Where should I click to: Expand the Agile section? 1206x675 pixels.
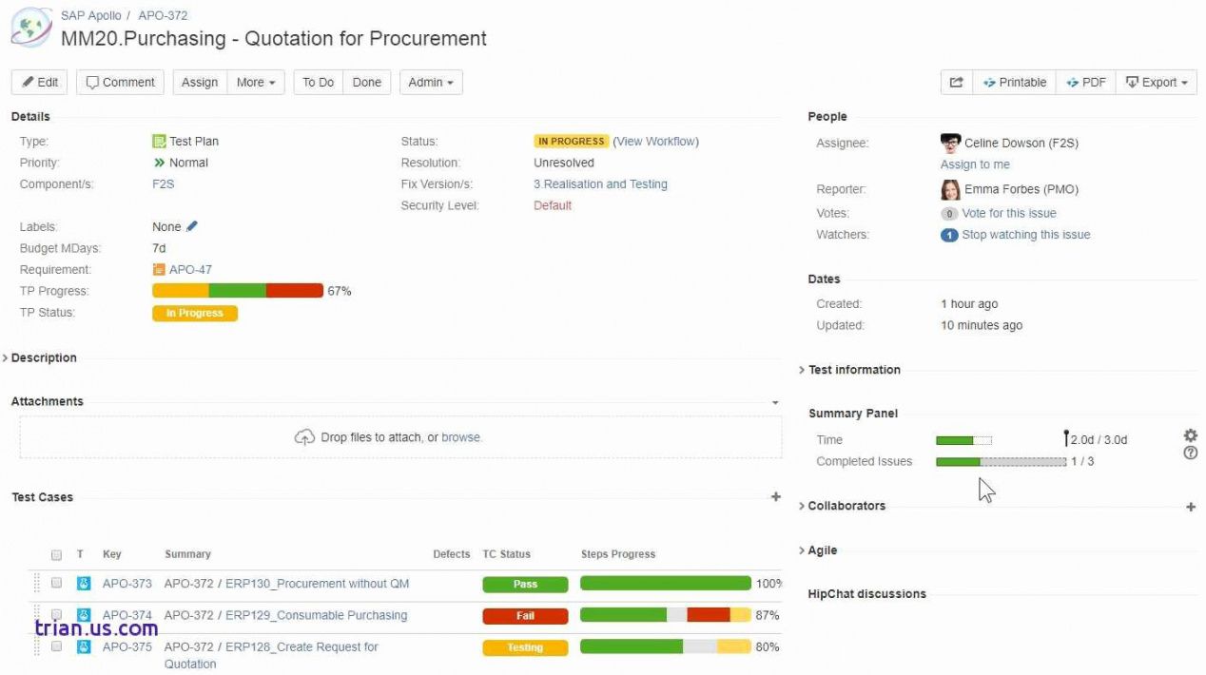click(x=818, y=550)
